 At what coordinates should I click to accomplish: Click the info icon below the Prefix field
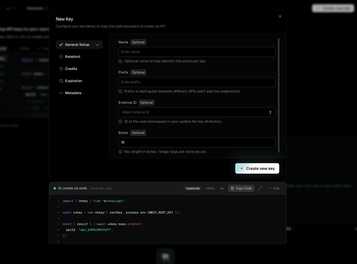pos(120,91)
